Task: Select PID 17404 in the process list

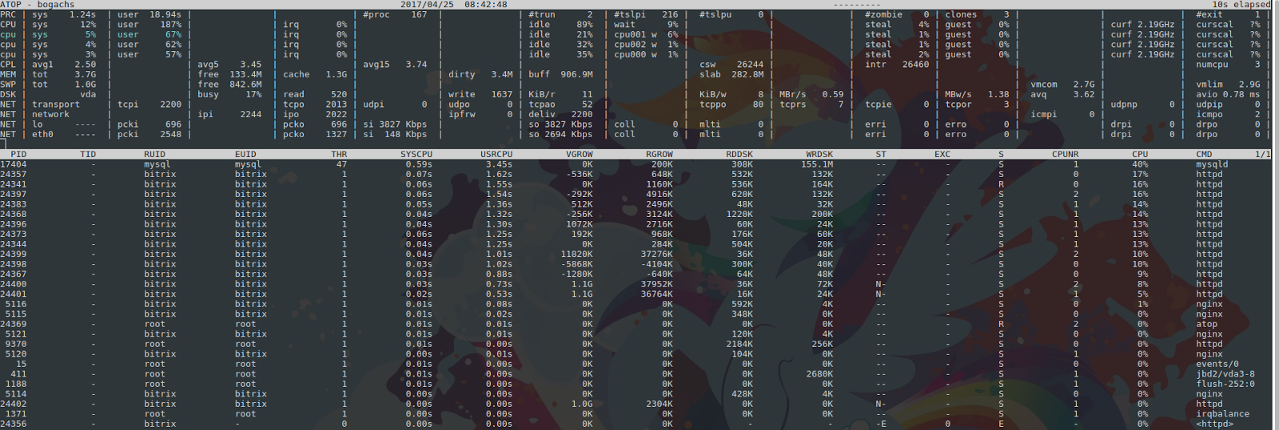Action: click(x=14, y=164)
